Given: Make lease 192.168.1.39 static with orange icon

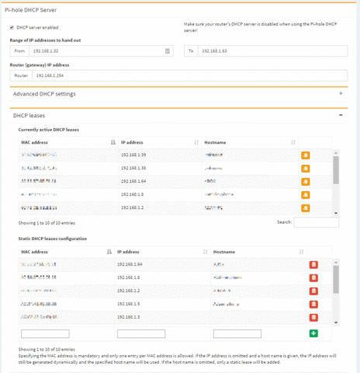Looking at the screenshot, I should tap(305, 155).
